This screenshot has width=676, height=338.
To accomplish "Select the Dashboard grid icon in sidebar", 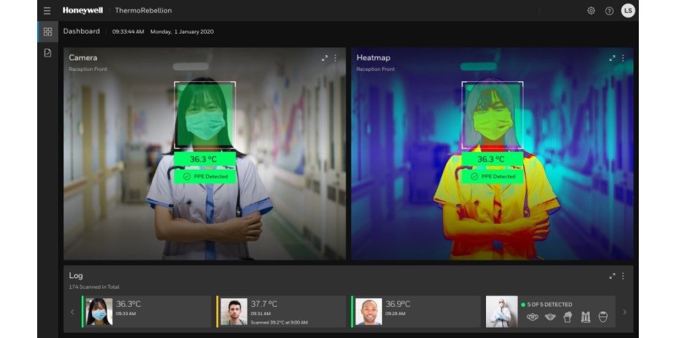I will point(47,32).
